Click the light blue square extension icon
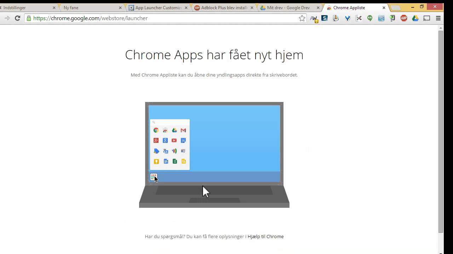 point(381,18)
